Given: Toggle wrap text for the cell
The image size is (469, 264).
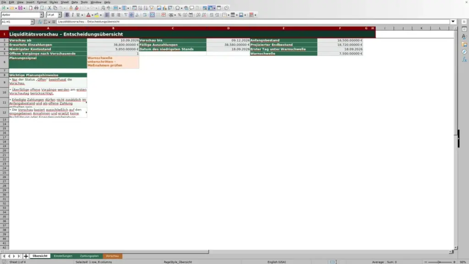Looking at the screenshot, I should (145, 15).
